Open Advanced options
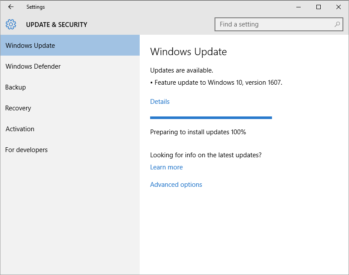 coord(176,185)
